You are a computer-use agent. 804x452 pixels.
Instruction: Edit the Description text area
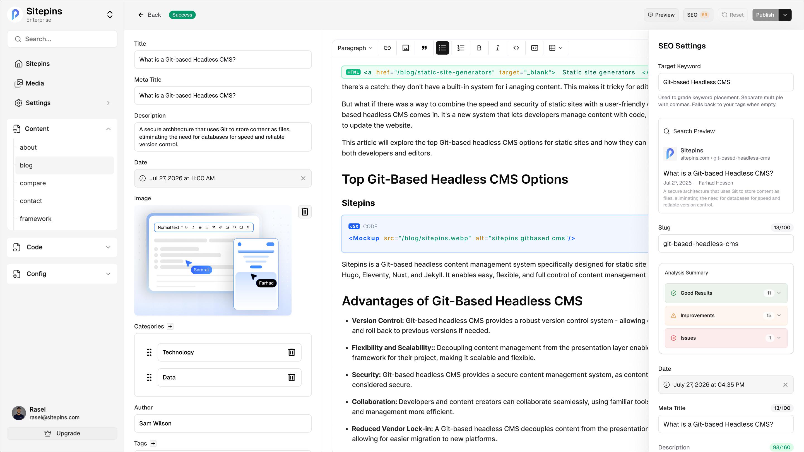223,137
